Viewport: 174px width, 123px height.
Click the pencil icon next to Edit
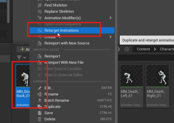[x=40, y=88]
